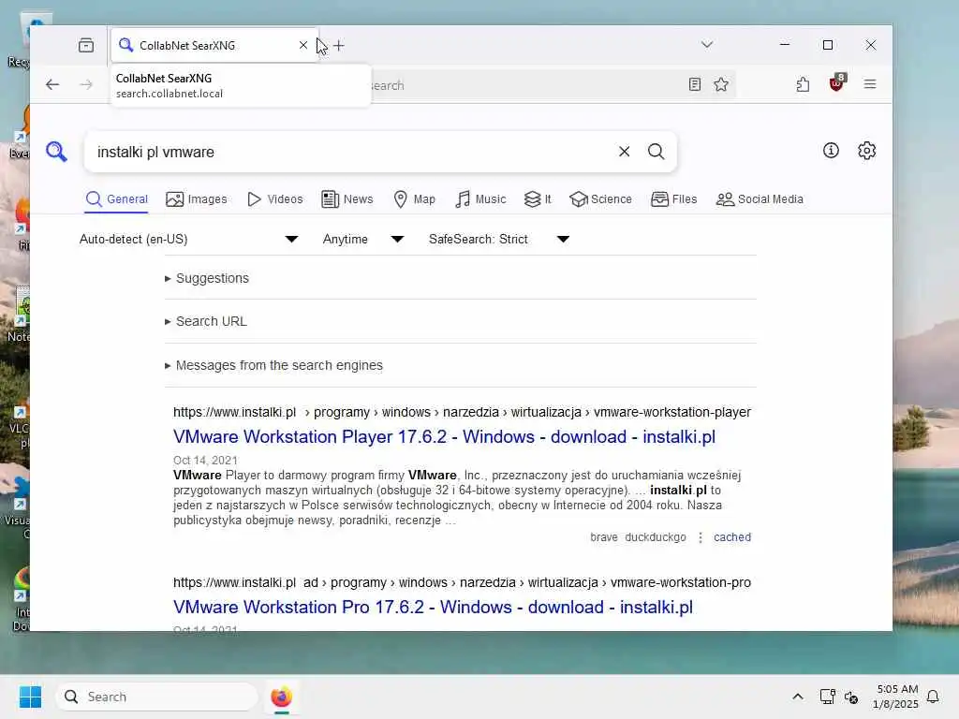Screen dimensions: 959x719
Task: Click the vmware-workstation-player URL breadcrumb
Action: click(x=672, y=412)
